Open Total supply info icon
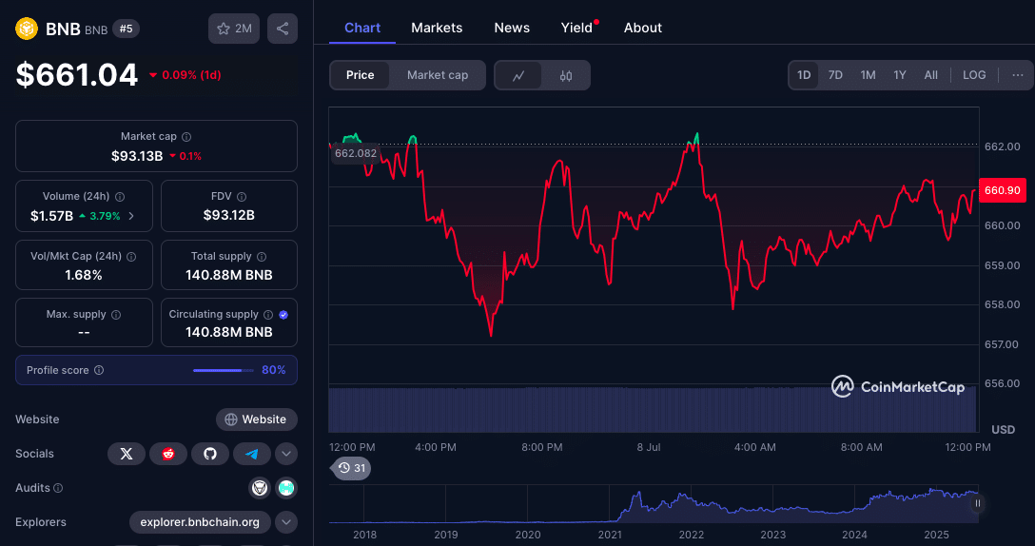This screenshot has height=546, width=1035. (262, 257)
